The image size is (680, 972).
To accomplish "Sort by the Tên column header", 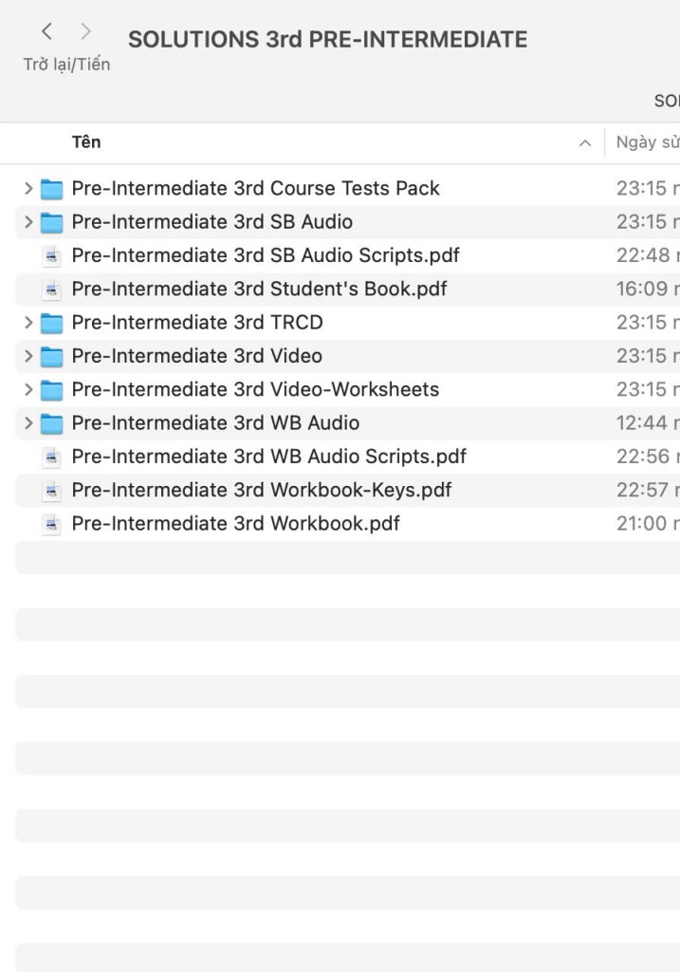I will [86, 142].
